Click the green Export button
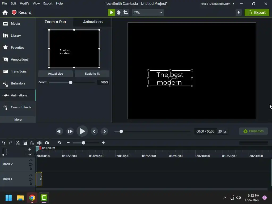Screen dimensions: 272x204 click(x=257, y=12)
